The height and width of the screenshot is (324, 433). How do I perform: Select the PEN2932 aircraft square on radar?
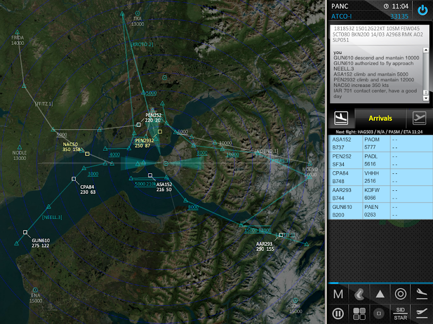160,132
